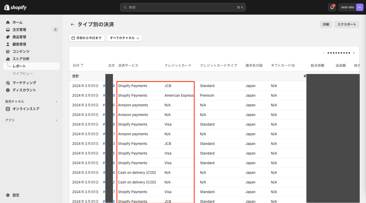Open the すべてのチャネル dropdown

pyautogui.click(x=124, y=38)
